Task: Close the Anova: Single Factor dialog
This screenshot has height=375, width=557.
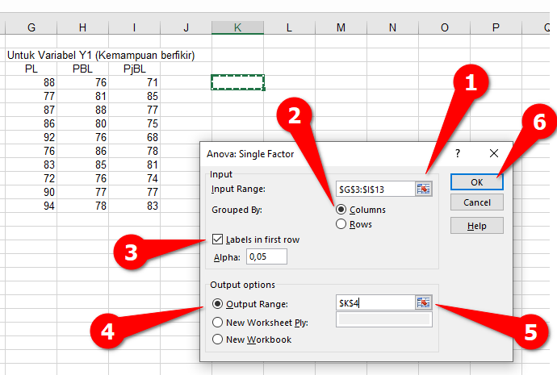Action: tap(494, 152)
